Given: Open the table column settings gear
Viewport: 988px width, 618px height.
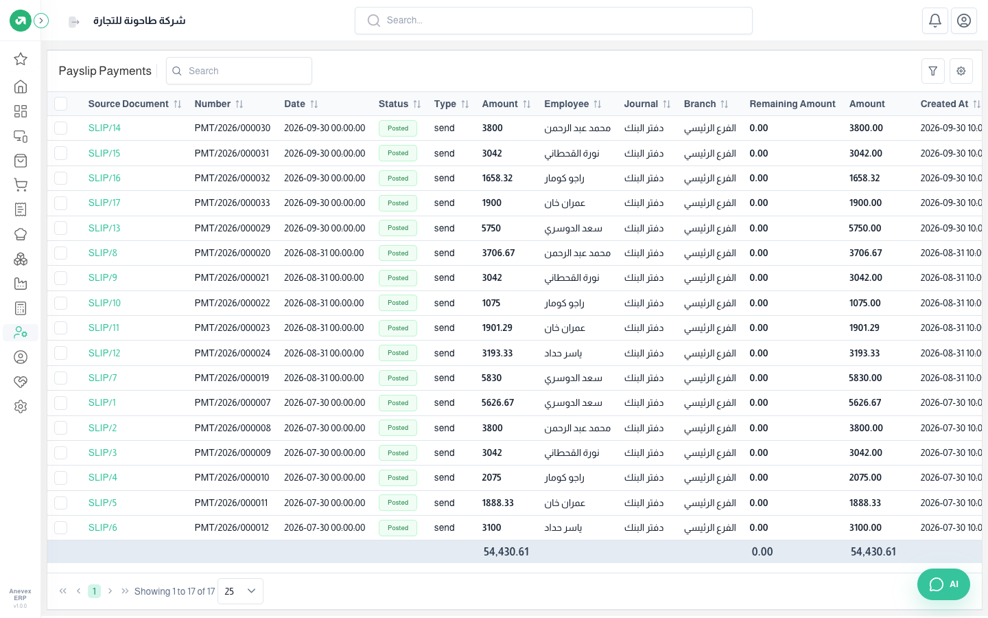Looking at the screenshot, I should pyautogui.click(x=961, y=71).
